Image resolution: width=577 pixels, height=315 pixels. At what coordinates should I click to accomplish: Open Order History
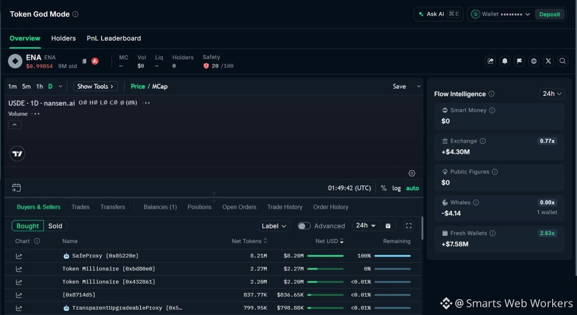click(331, 207)
